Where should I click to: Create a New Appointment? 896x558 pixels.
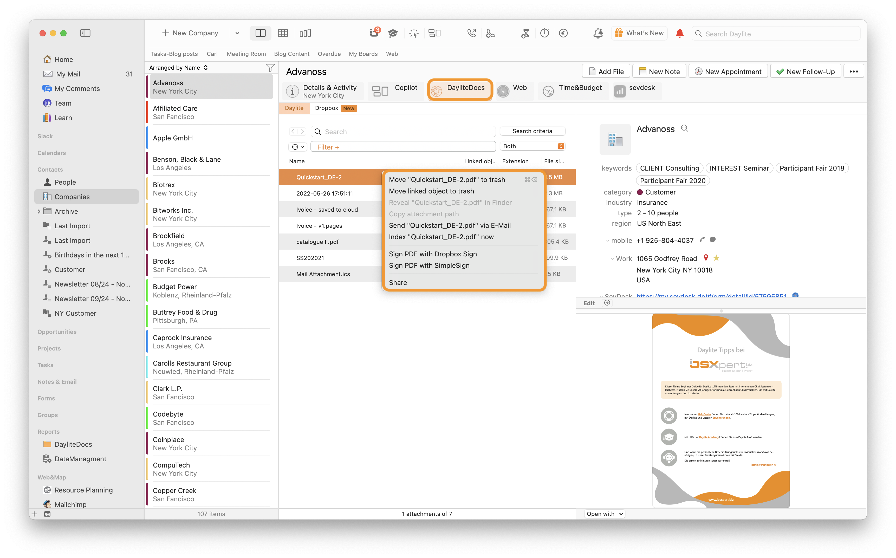(x=728, y=71)
